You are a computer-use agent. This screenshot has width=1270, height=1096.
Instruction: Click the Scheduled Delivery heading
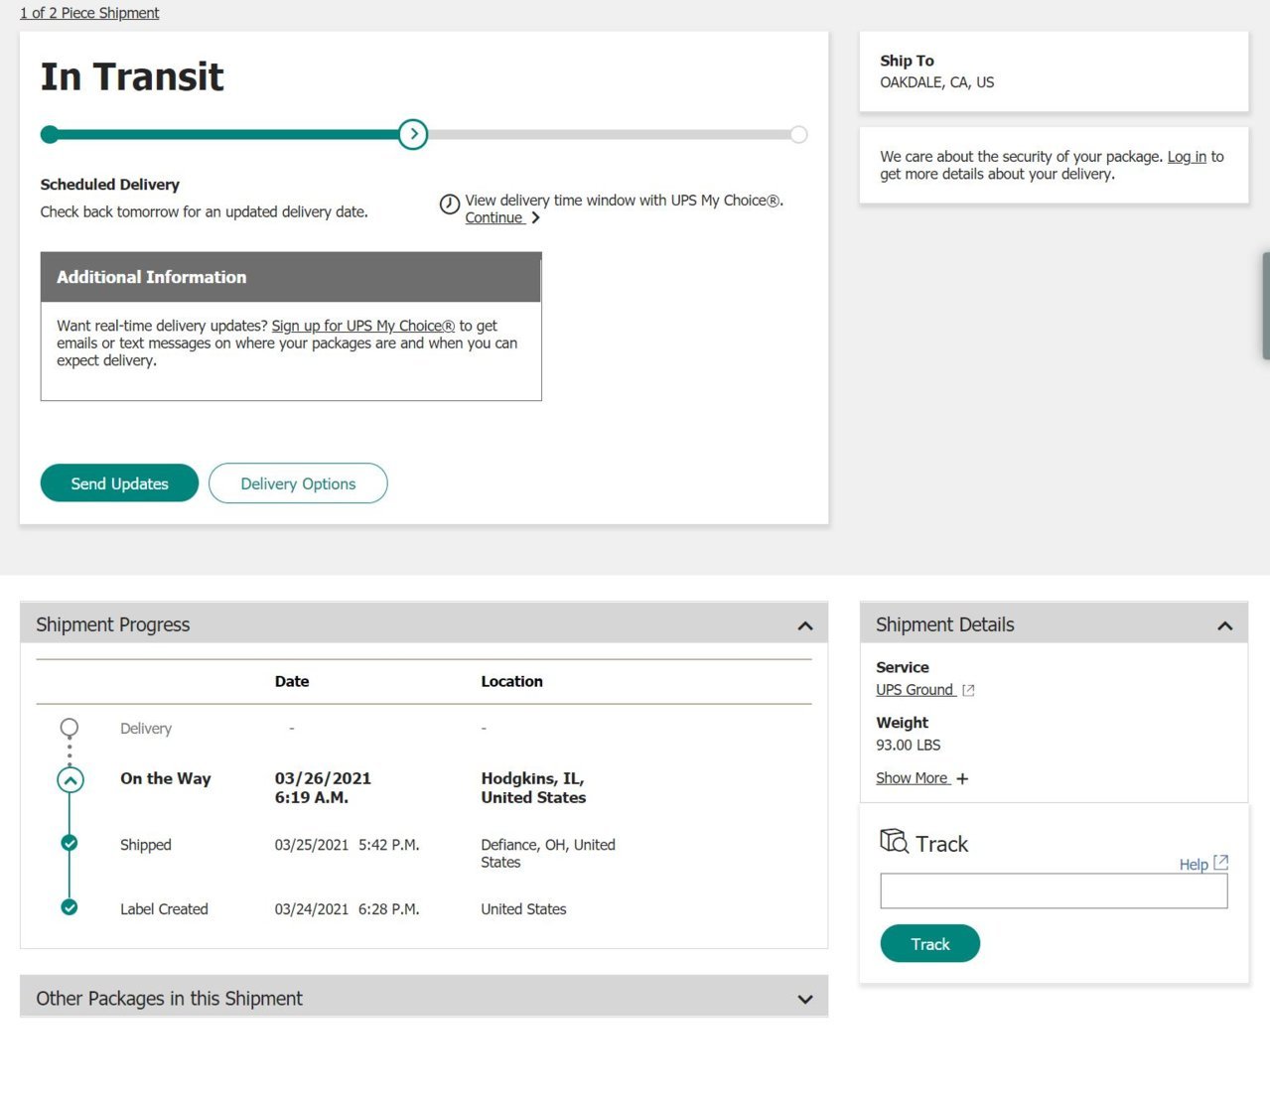point(110,185)
